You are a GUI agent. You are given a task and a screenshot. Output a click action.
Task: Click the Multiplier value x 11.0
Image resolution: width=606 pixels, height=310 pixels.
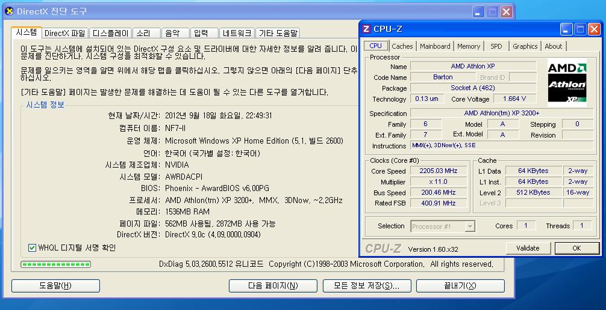pyautogui.click(x=439, y=181)
